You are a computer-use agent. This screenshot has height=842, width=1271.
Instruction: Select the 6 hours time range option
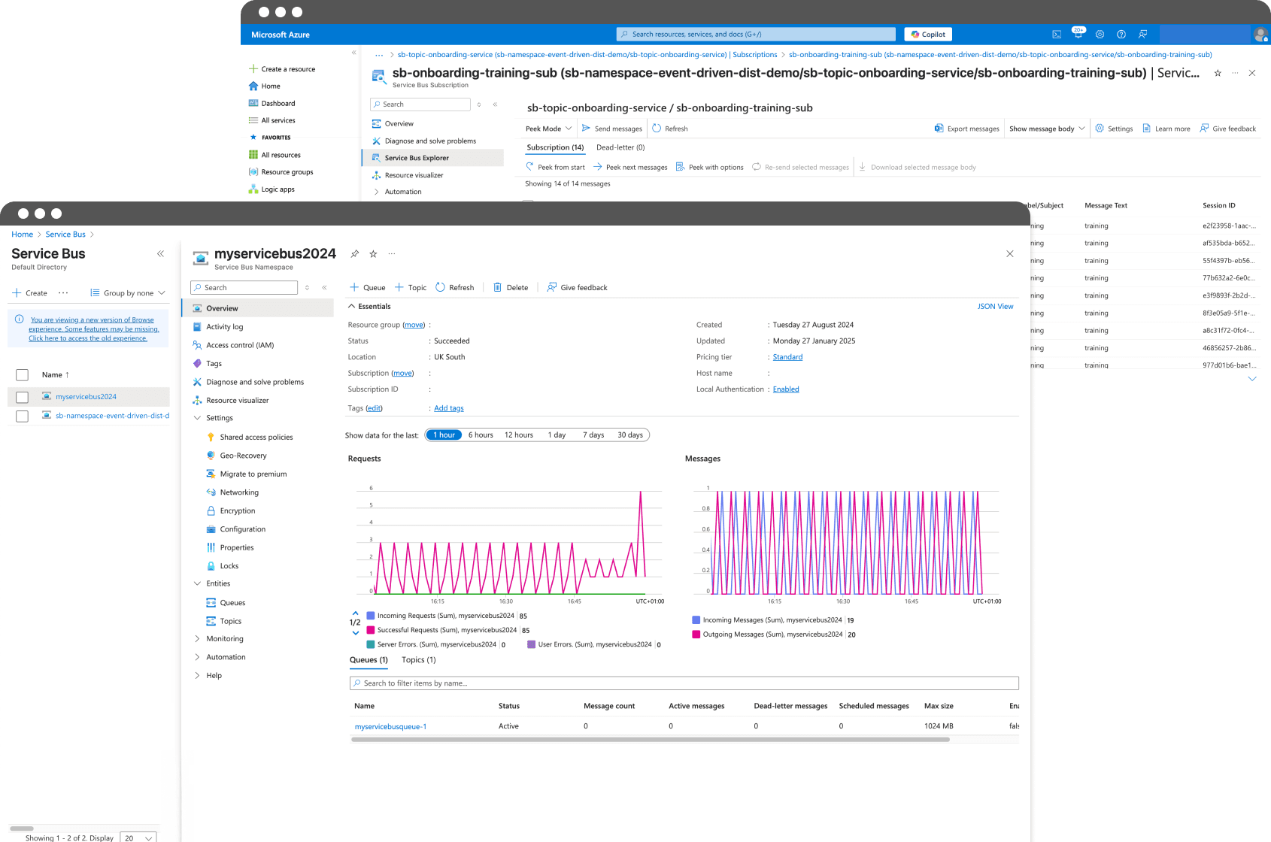pyautogui.click(x=481, y=435)
